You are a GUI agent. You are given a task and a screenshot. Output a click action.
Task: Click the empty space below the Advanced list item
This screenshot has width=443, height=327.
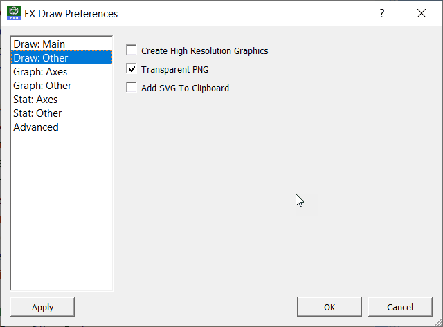tap(62, 212)
